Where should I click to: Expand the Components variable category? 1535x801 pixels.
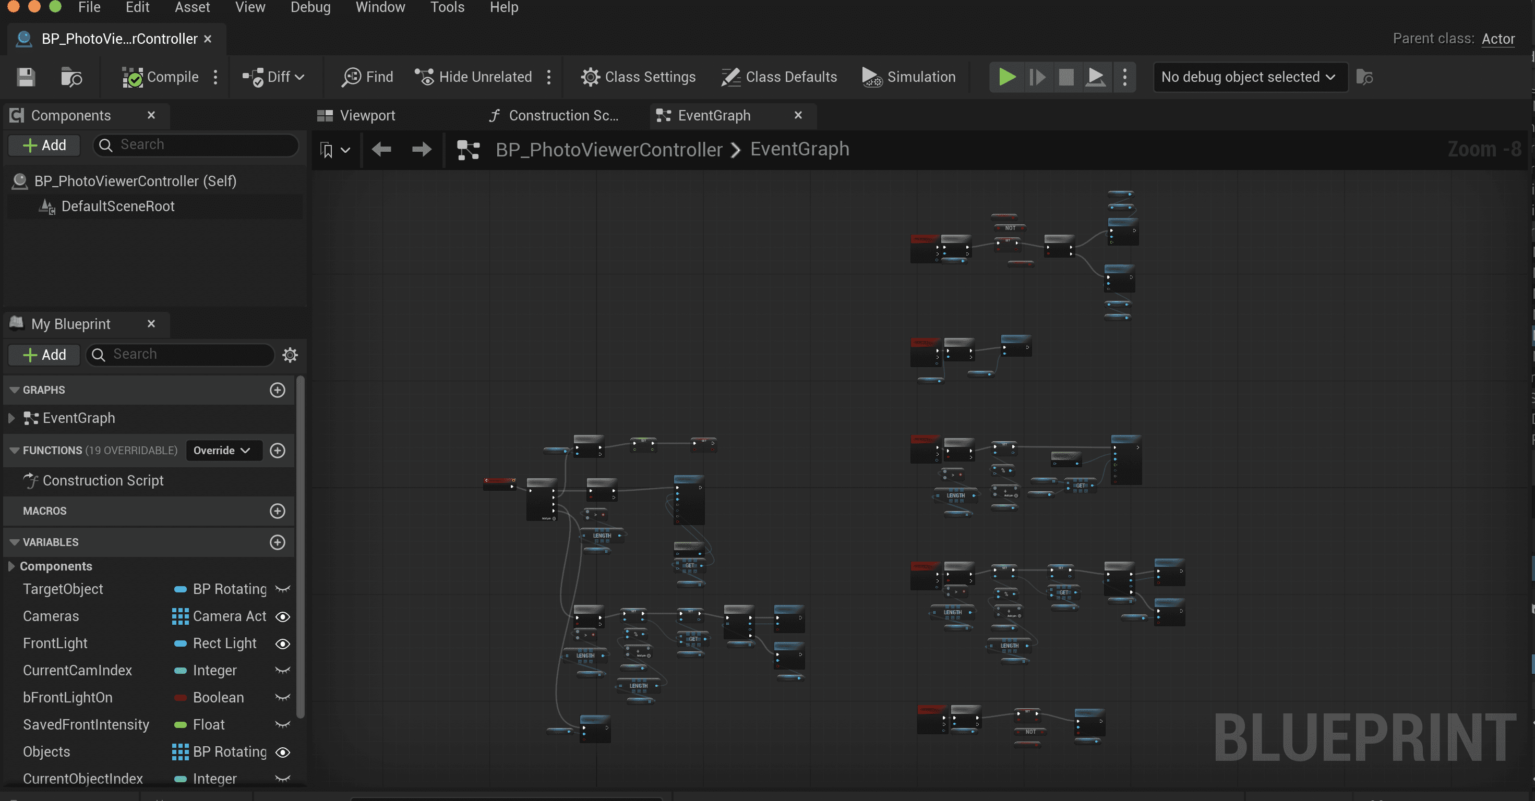tap(11, 566)
